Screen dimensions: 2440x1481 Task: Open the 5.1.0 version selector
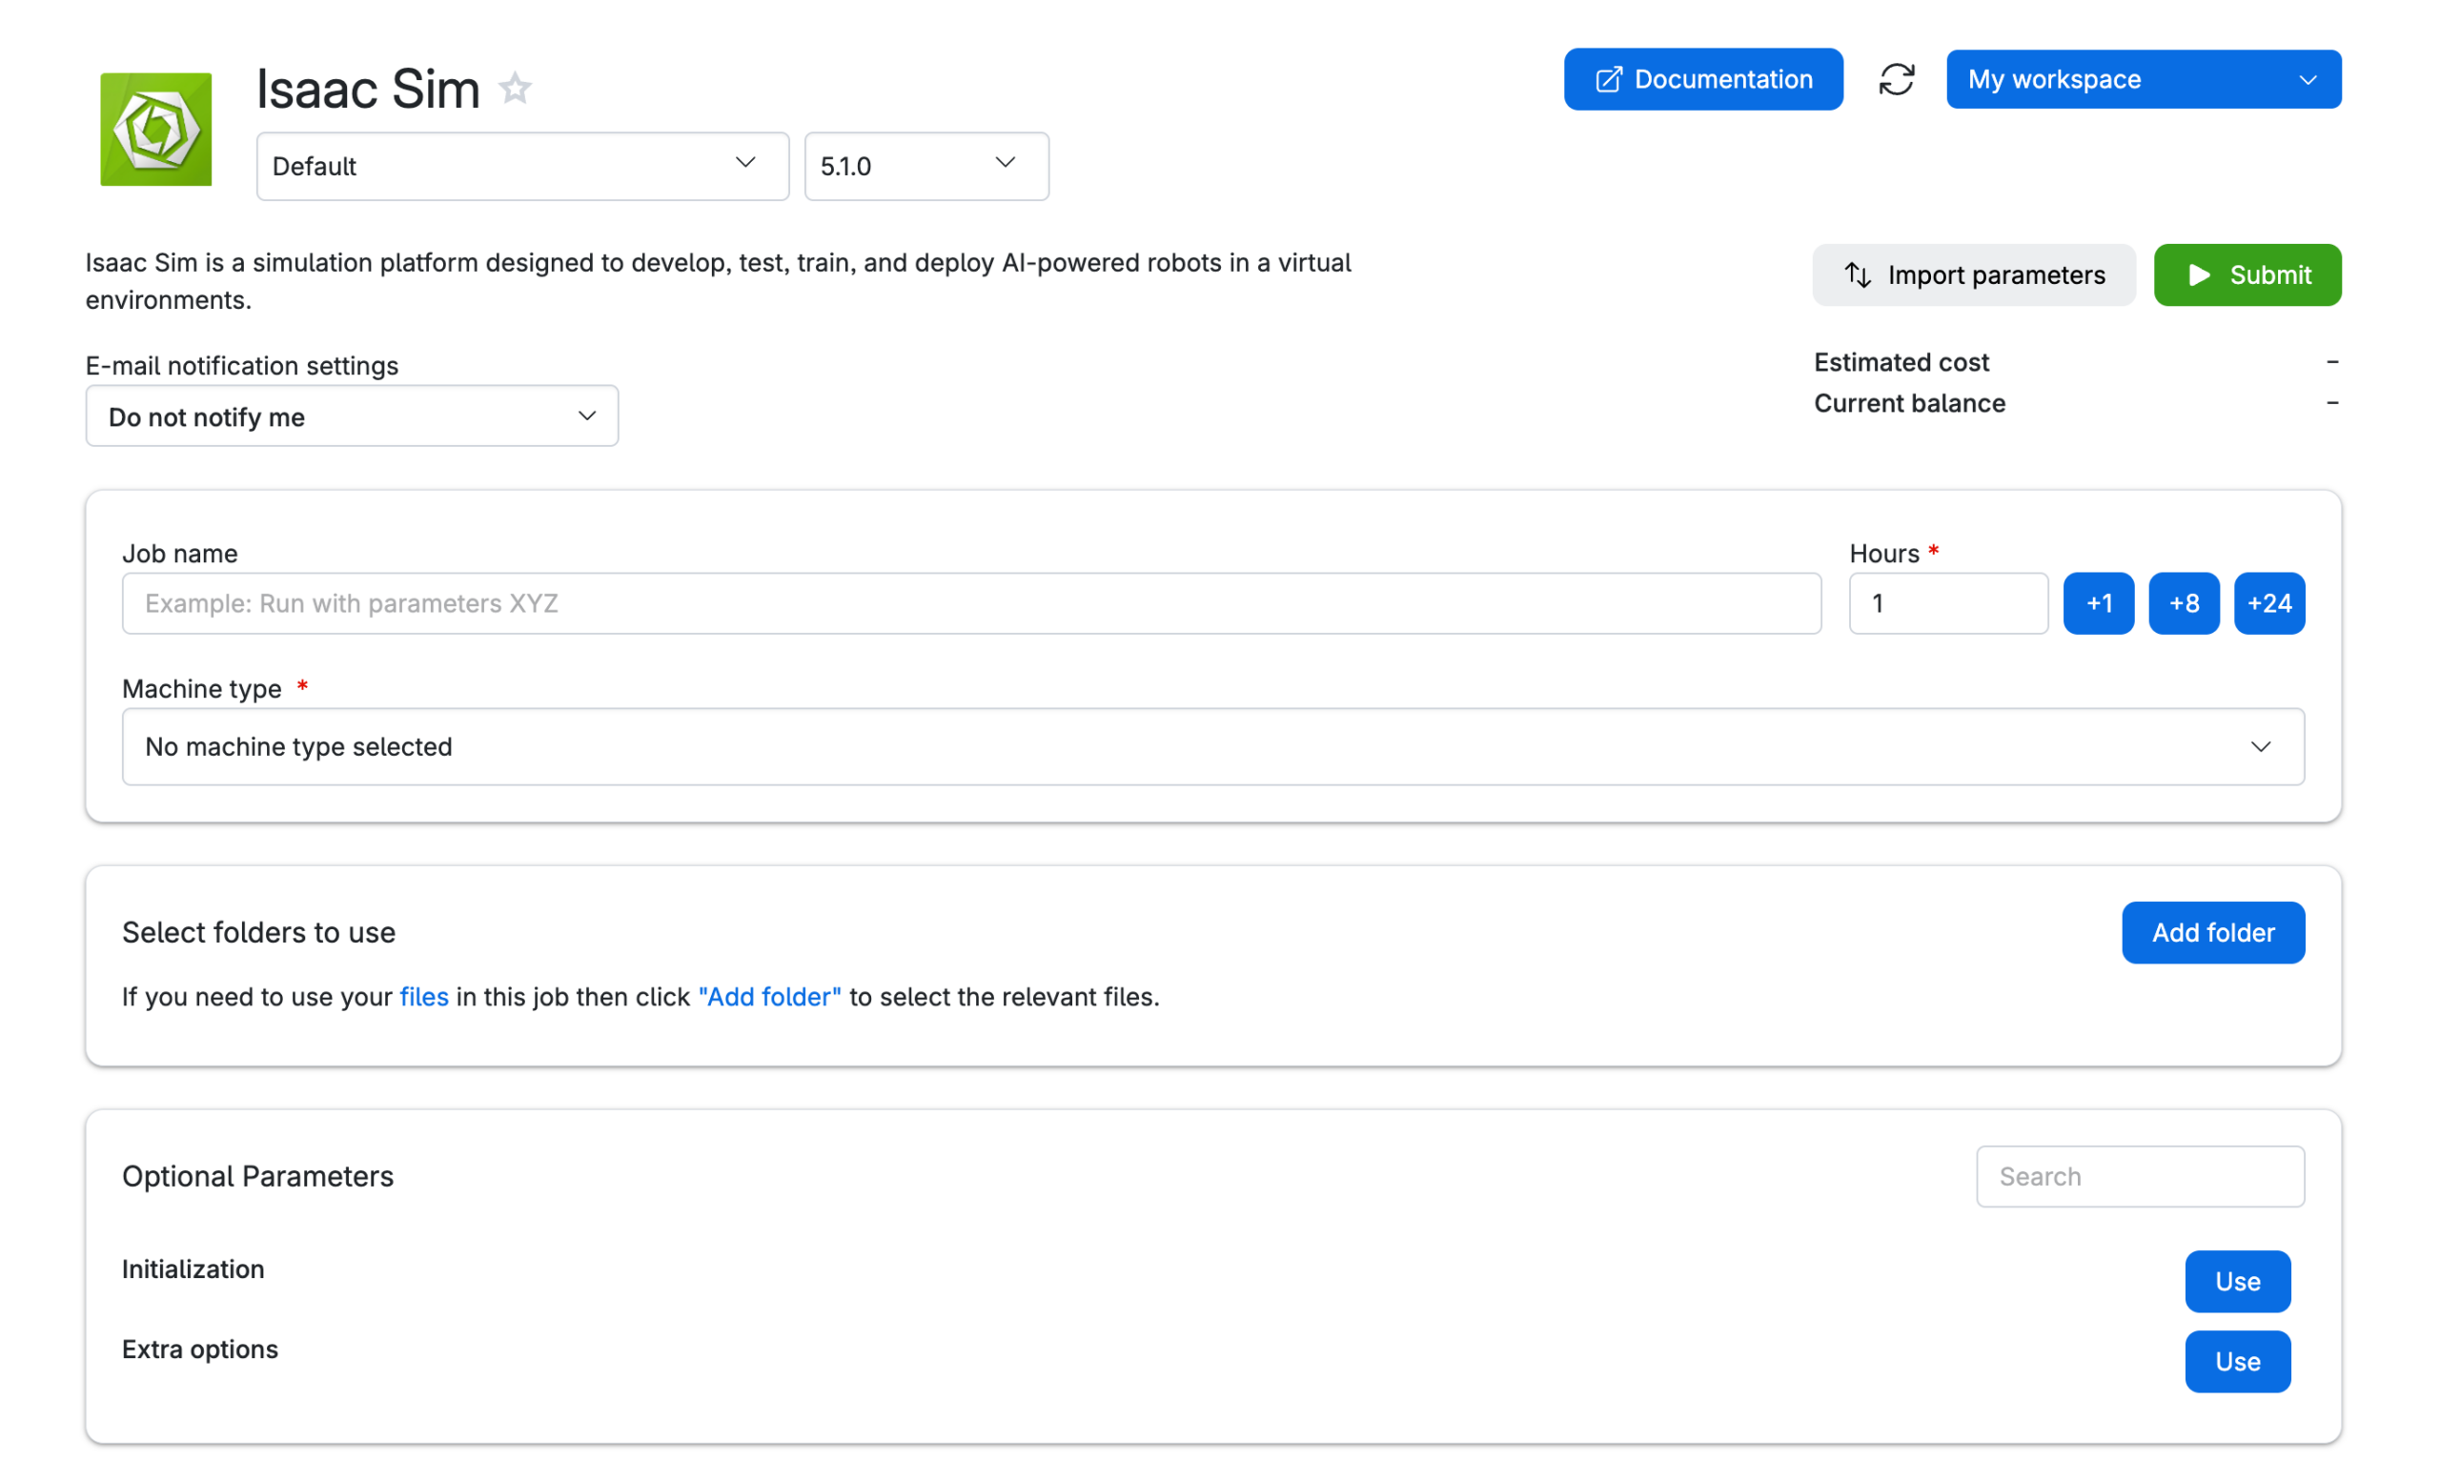coord(925,165)
